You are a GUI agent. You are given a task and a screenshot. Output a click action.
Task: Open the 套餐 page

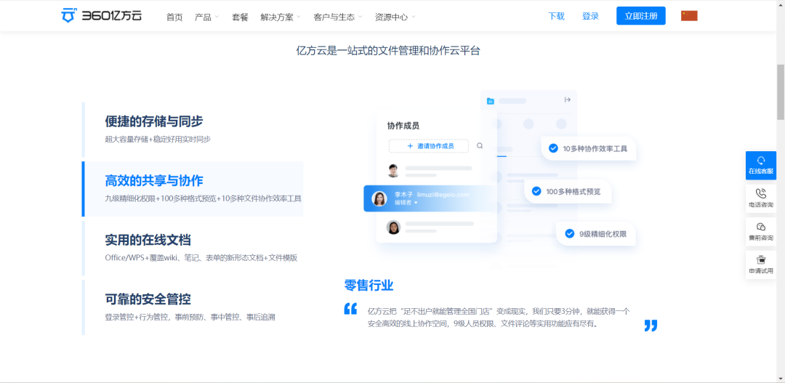(x=240, y=17)
